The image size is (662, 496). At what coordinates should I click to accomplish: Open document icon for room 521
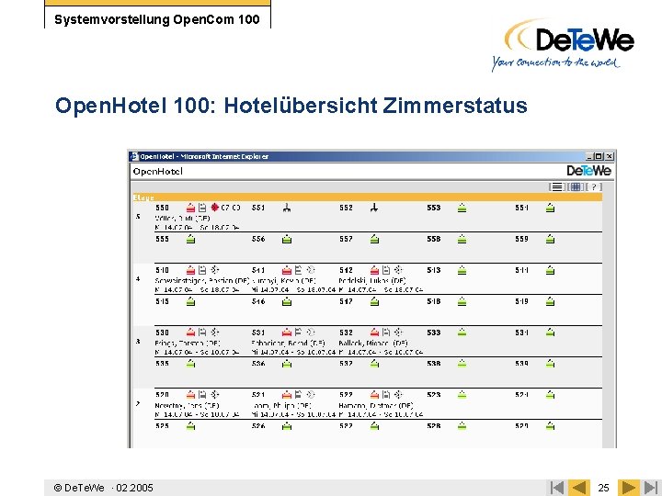click(x=299, y=395)
